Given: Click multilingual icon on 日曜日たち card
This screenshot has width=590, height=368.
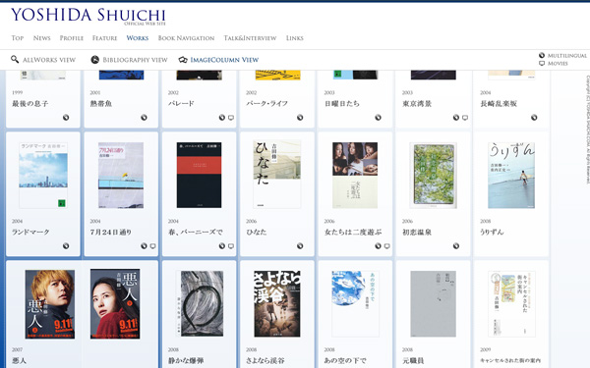Looking at the screenshot, I should click(379, 118).
